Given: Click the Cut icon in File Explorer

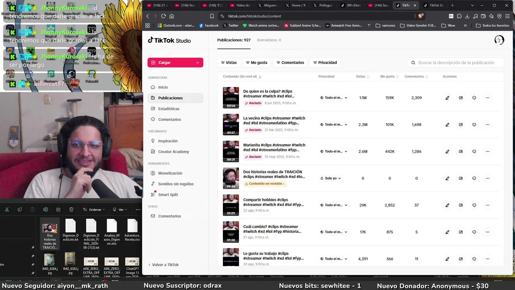Looking at the screenshot, I should pyautogui.click(x=7, y=209).
